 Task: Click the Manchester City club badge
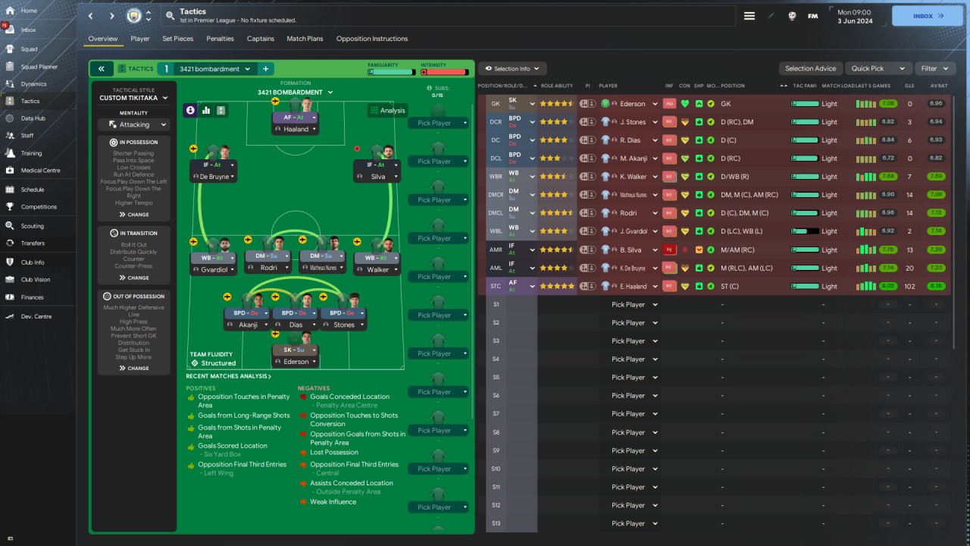[134, 15]
